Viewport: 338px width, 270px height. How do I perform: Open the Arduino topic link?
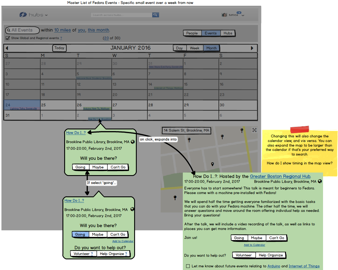tap(274, 266)
